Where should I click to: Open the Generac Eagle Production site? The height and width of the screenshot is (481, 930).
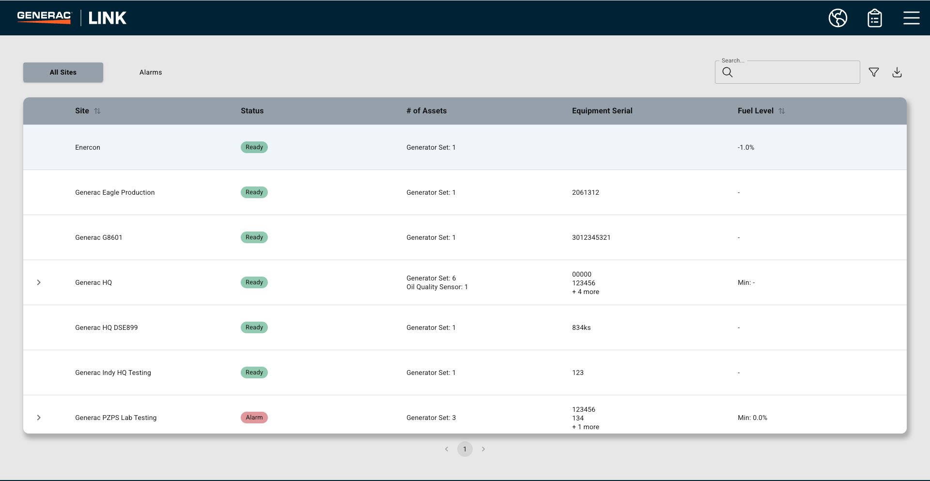click(115, 192)
